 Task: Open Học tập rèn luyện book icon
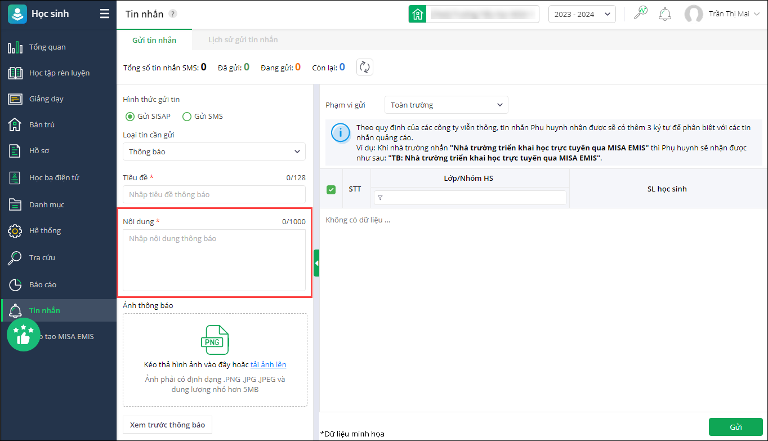(x=15, y=73)
